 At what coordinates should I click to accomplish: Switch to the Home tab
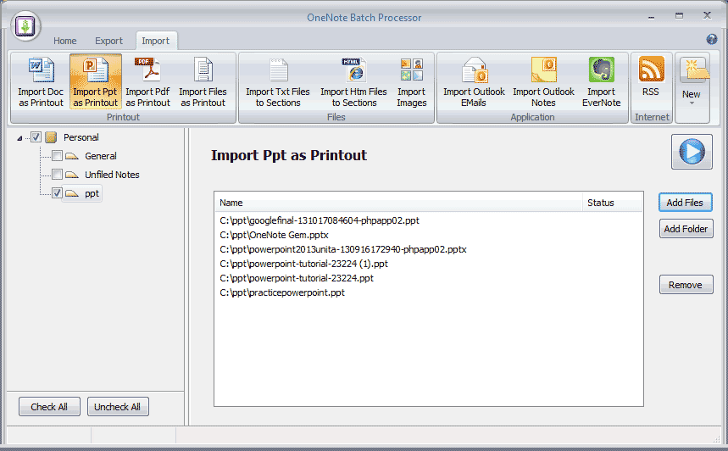(x=65, y=41)
